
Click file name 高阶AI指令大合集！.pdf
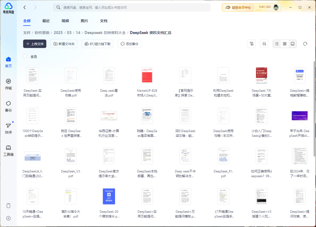point(71,214)
